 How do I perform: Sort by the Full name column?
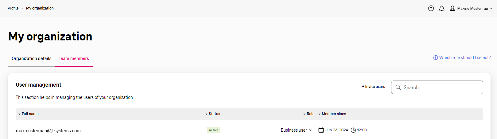[x=28, y=114]
